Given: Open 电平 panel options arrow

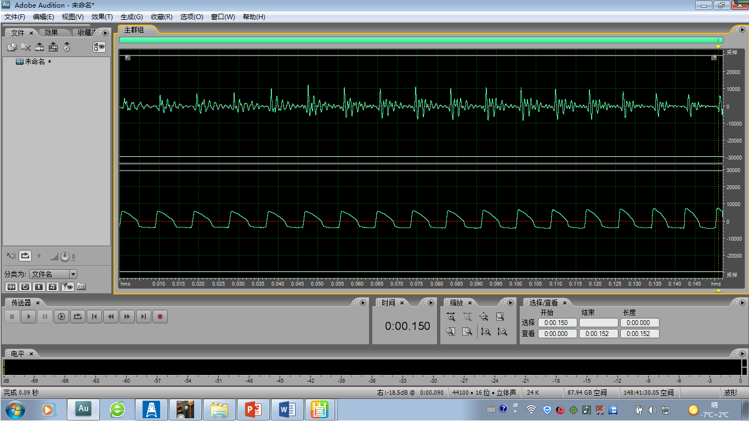Looking at the screenshot, I should coord(742,354).
